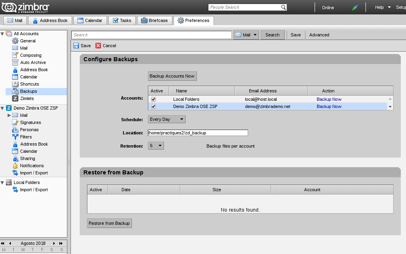Click the magnifier icon in People Search
This screenshot has height=254, width=406.
click(283, 7)
